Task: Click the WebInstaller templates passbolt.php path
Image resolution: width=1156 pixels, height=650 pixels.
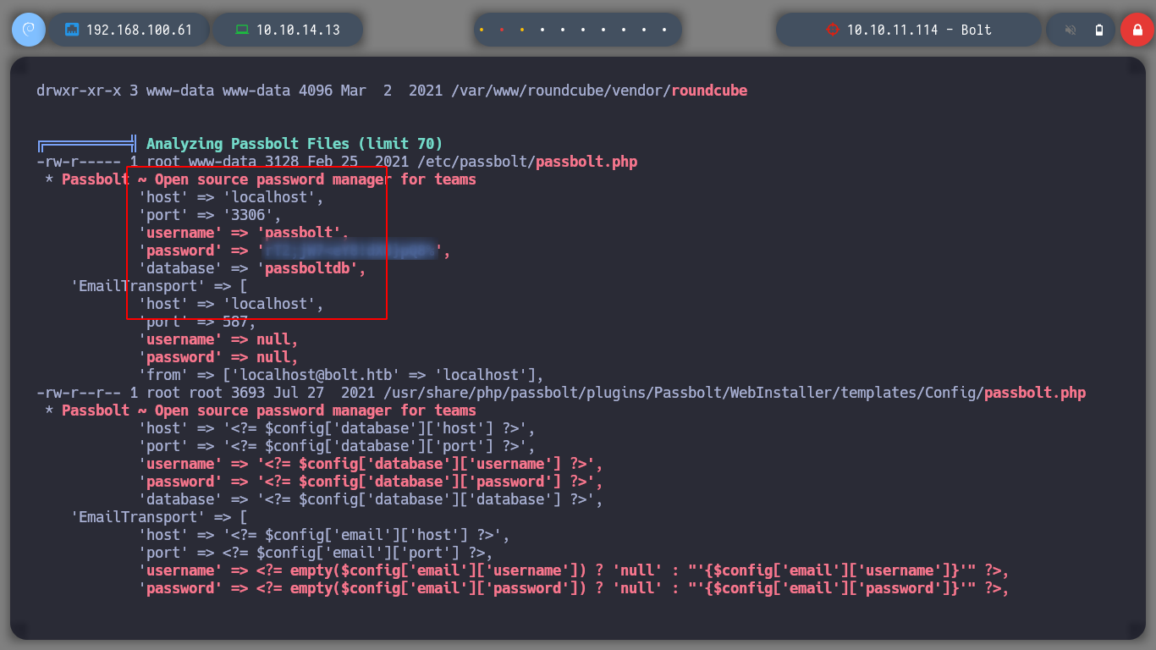Action: pos(734,393)
